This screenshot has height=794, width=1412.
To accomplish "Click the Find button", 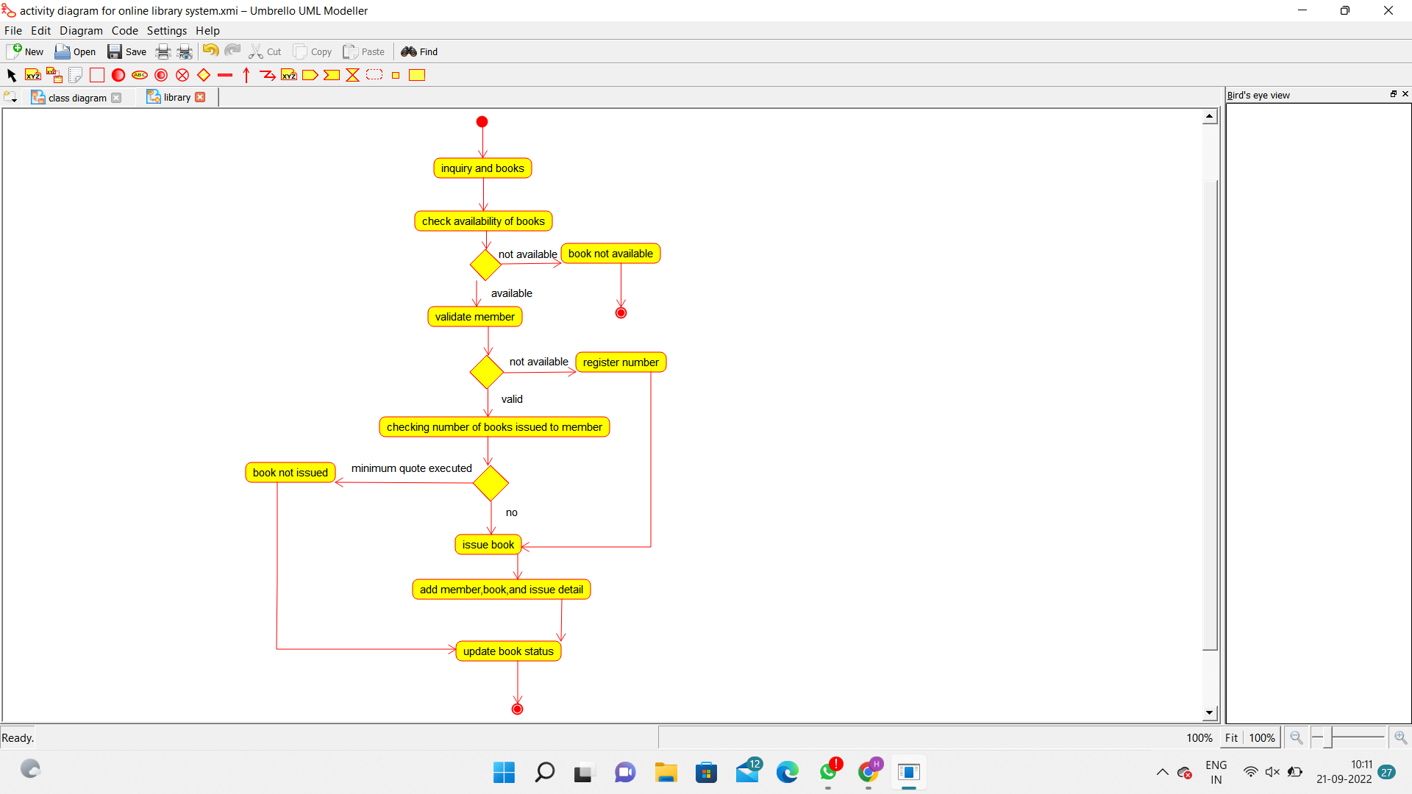I will click(419, 51).
